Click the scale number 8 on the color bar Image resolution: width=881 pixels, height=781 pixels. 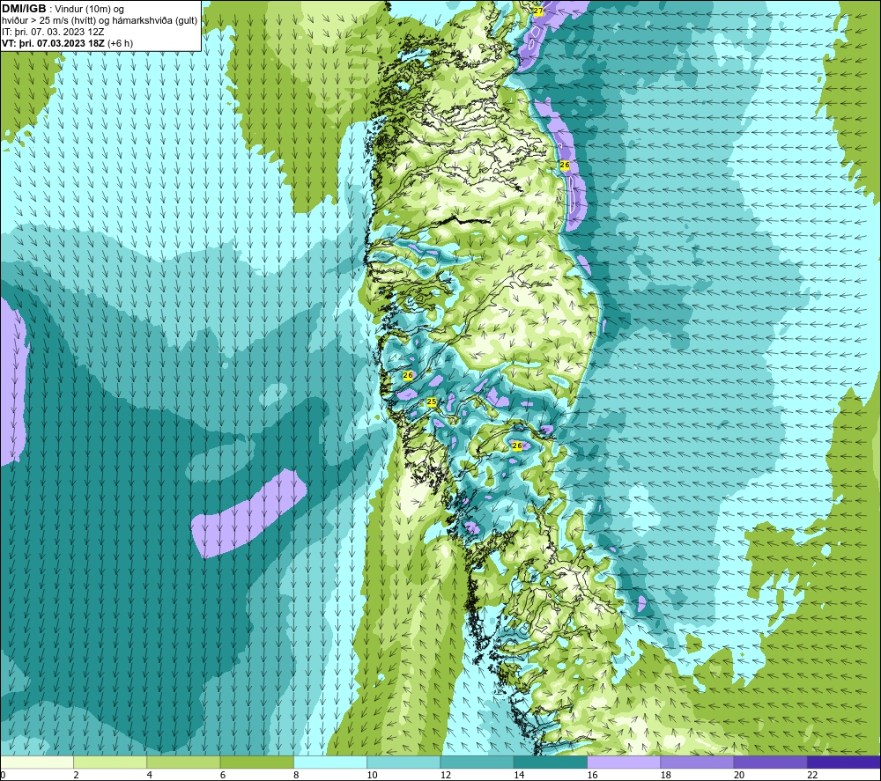click(x=296, y=776)
